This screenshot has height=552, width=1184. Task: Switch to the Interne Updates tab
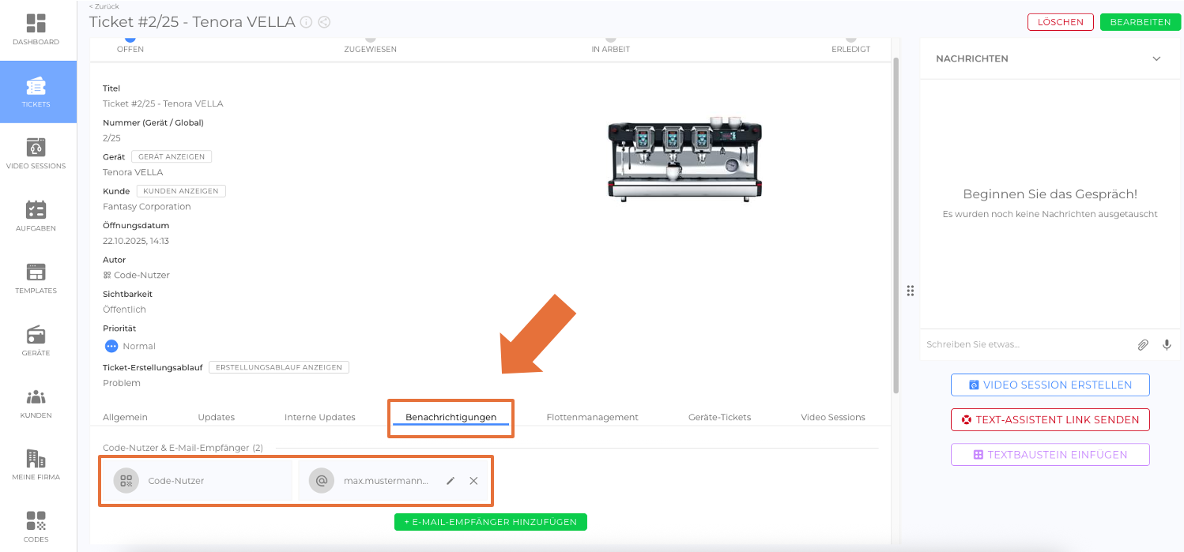[x=319, y=417]
